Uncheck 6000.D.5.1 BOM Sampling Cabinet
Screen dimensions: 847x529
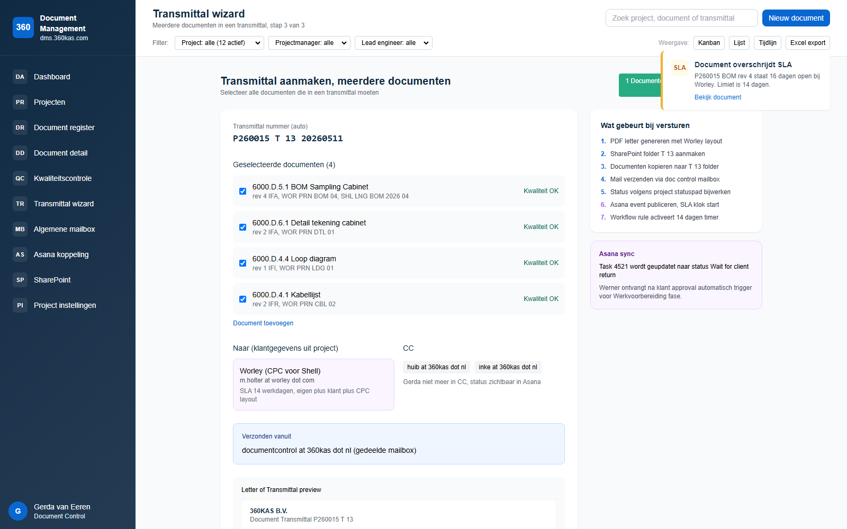(x=242, y=191)
